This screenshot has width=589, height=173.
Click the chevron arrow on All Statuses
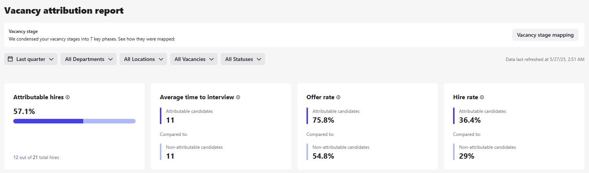[x=259, y=59]
